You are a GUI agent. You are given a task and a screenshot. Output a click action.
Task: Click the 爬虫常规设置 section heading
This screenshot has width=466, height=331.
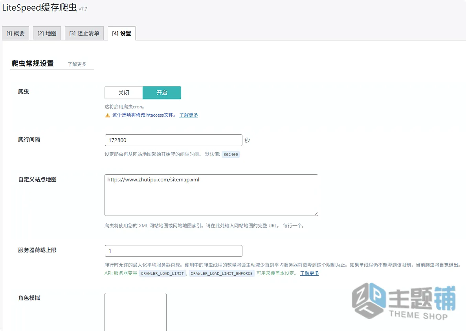click(x=32, y=64)
